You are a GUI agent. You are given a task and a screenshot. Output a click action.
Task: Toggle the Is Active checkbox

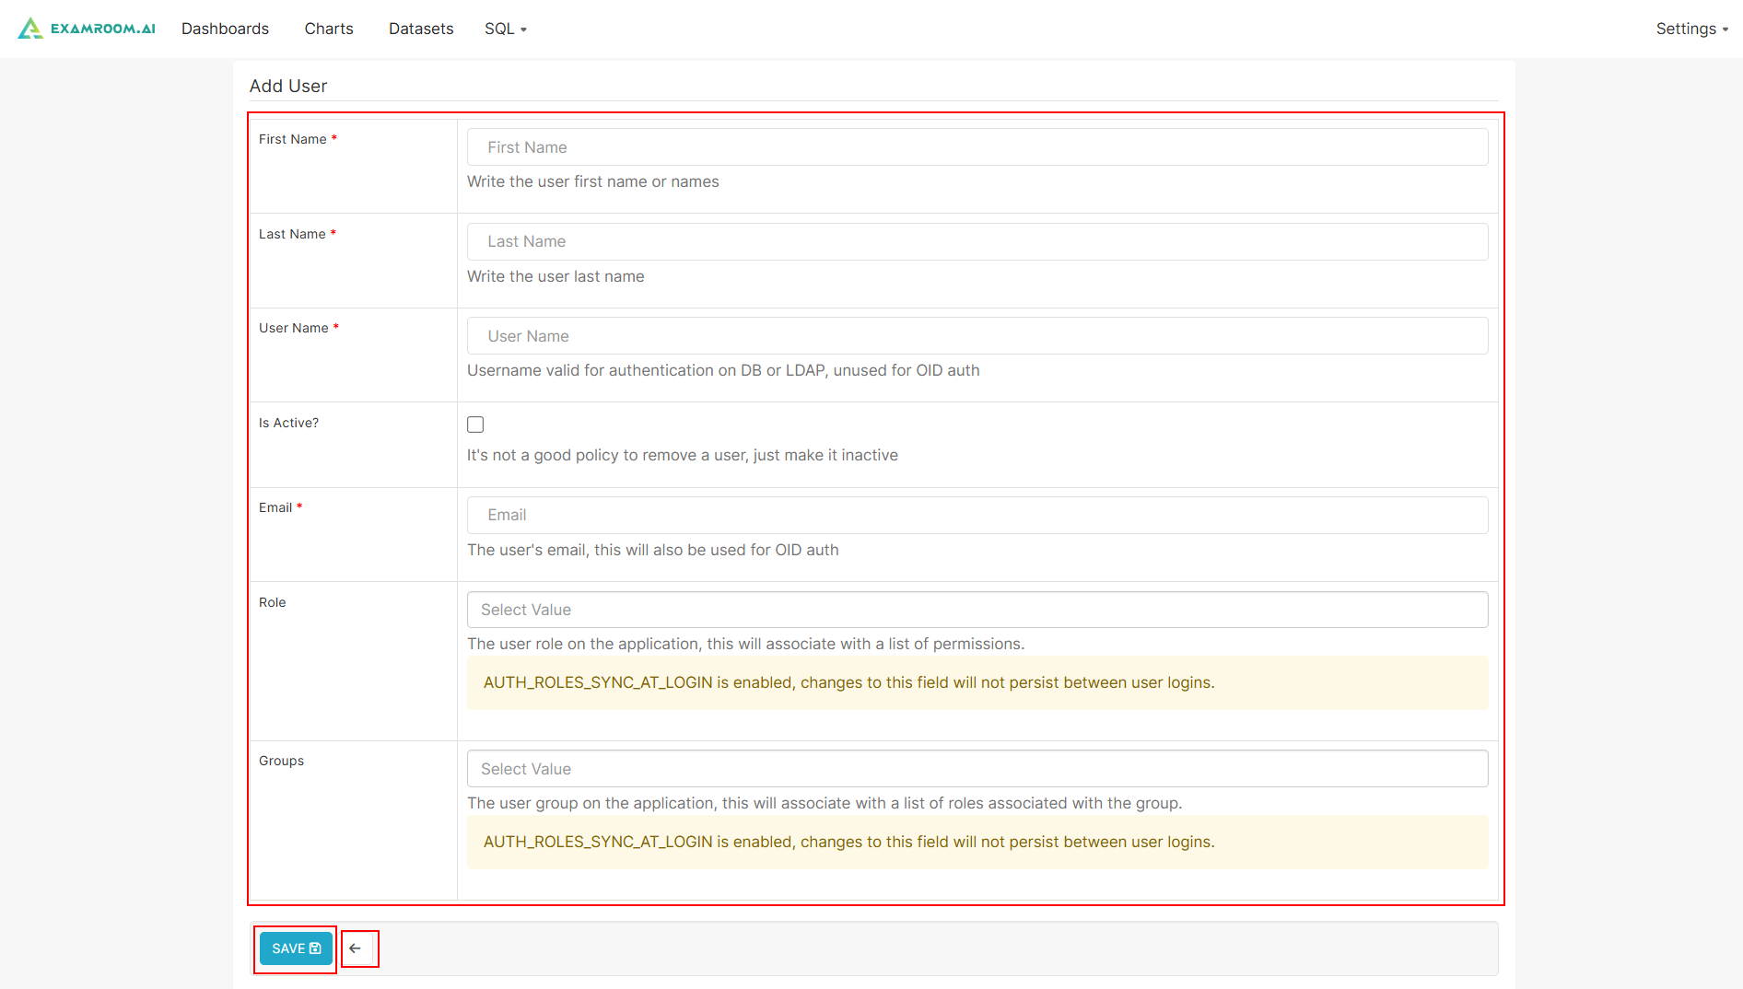click(x=475, y=425)
